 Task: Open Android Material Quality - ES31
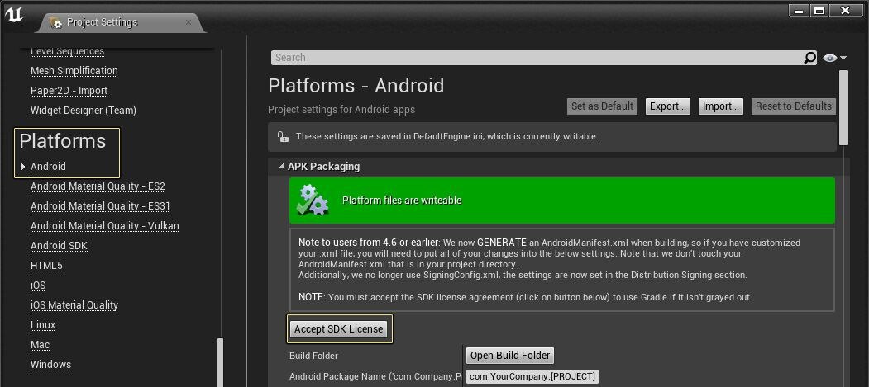[100, 206]
